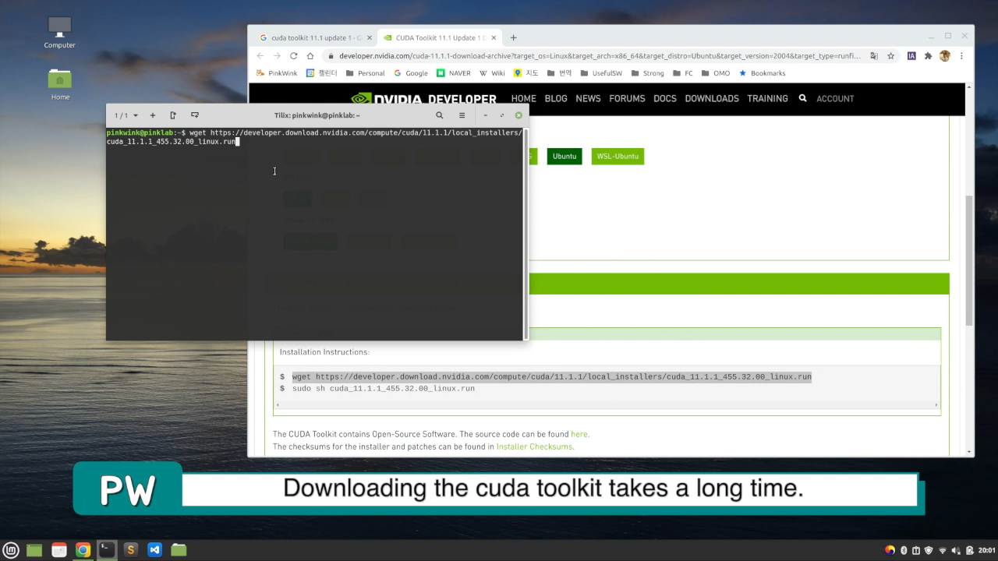Close the CUDA Toolkit 11.1 Update tab
The image size is (998, 561).
[x=494, y=37]
